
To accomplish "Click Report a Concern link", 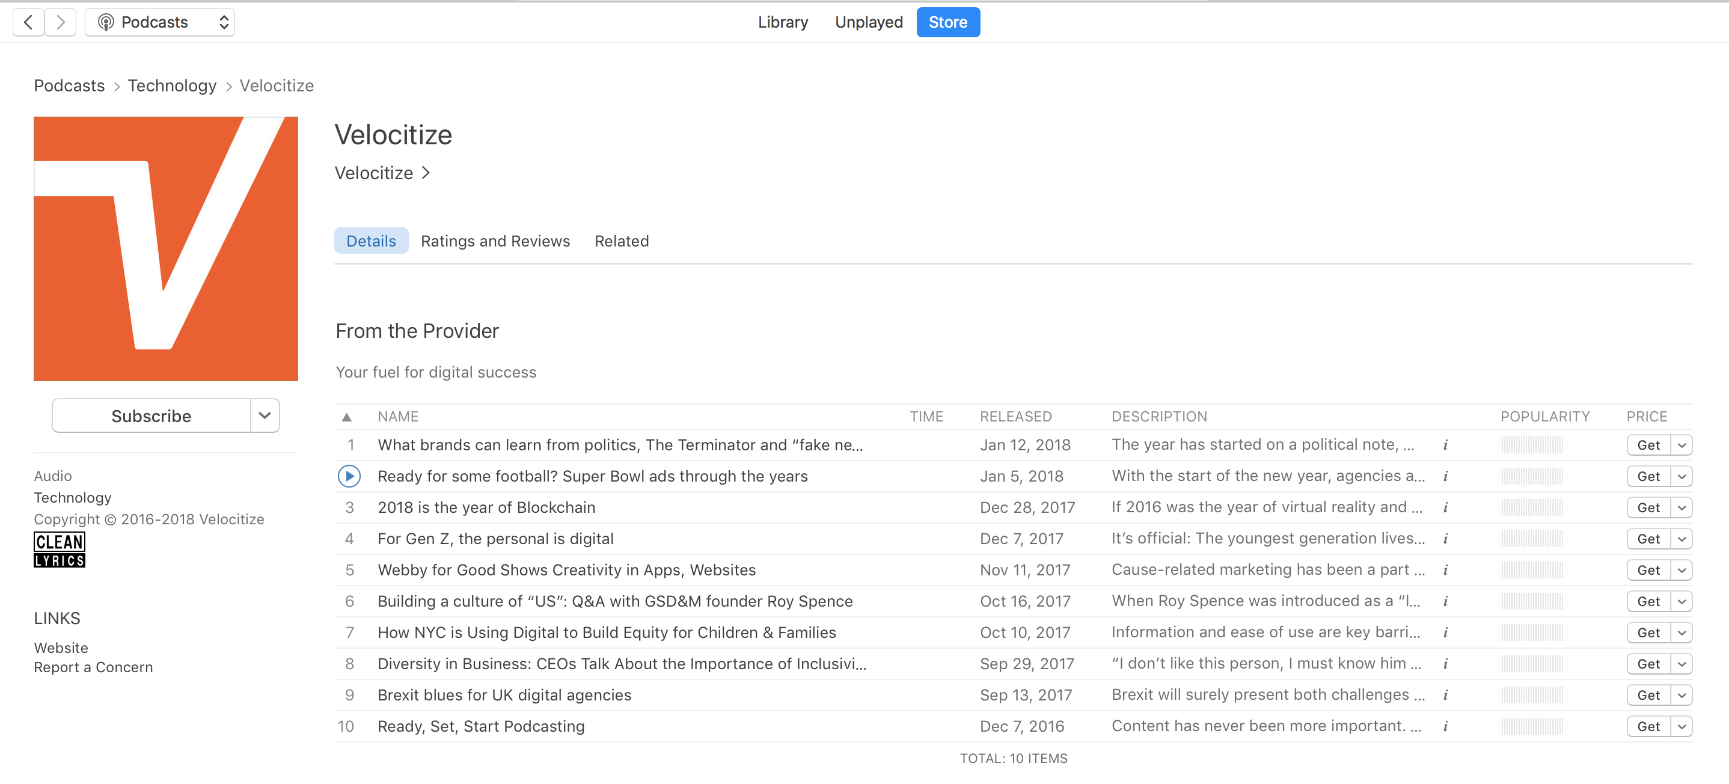I will (93, 667).
